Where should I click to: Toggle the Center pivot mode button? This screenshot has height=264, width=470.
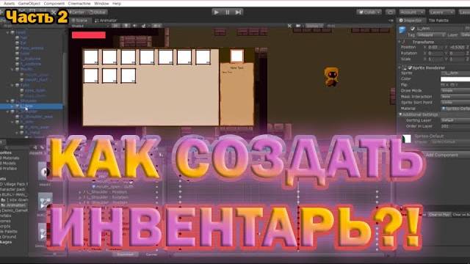pyautogui.click(x=77, y=12)
